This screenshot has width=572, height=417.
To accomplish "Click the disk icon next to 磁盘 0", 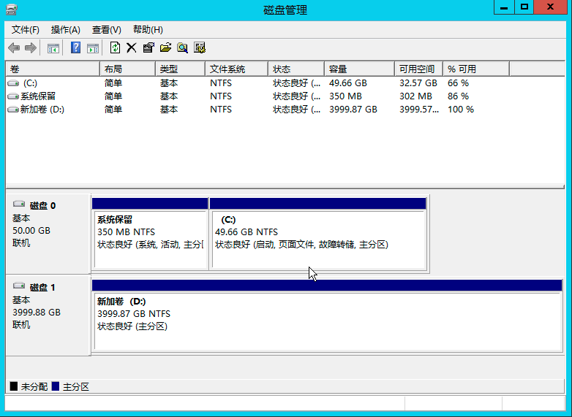I will click(x=19, y=204).
